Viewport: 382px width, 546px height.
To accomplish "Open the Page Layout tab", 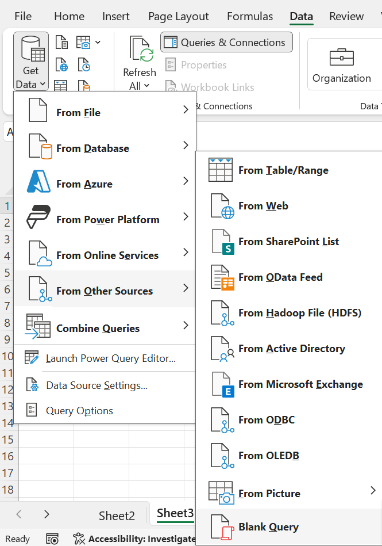I will (x=178, y=16).
